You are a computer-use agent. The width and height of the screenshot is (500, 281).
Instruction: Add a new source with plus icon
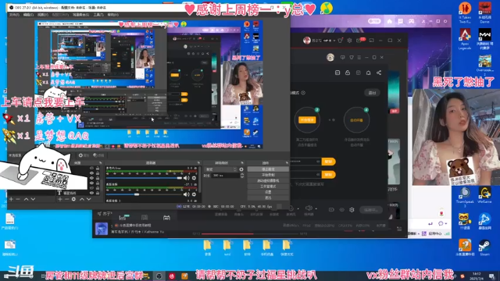[60, 199]
